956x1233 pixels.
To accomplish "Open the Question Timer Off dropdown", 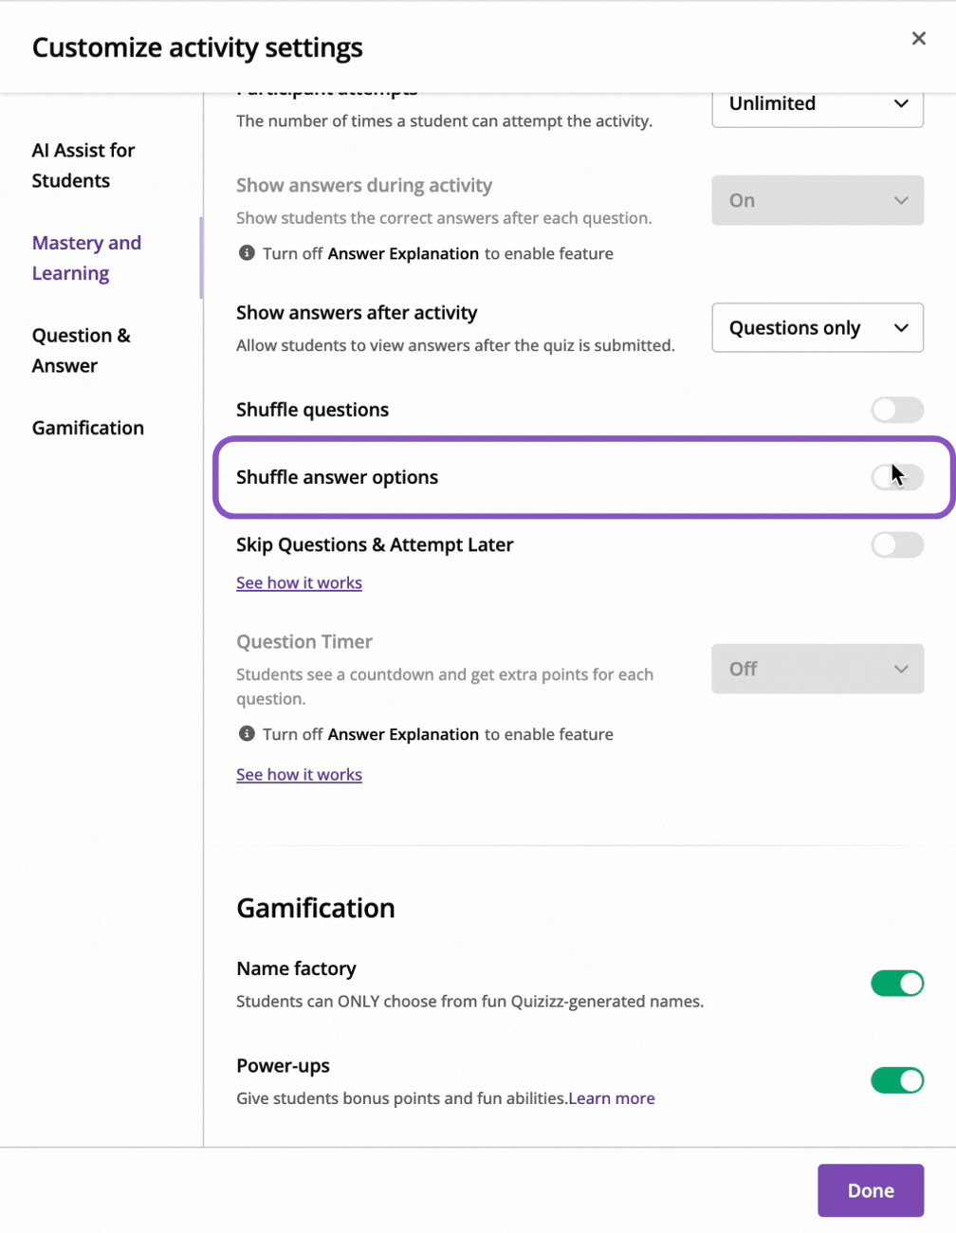I will 818,669.
